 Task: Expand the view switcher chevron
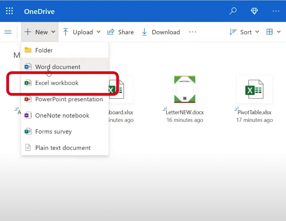click(x=279, y=32)
